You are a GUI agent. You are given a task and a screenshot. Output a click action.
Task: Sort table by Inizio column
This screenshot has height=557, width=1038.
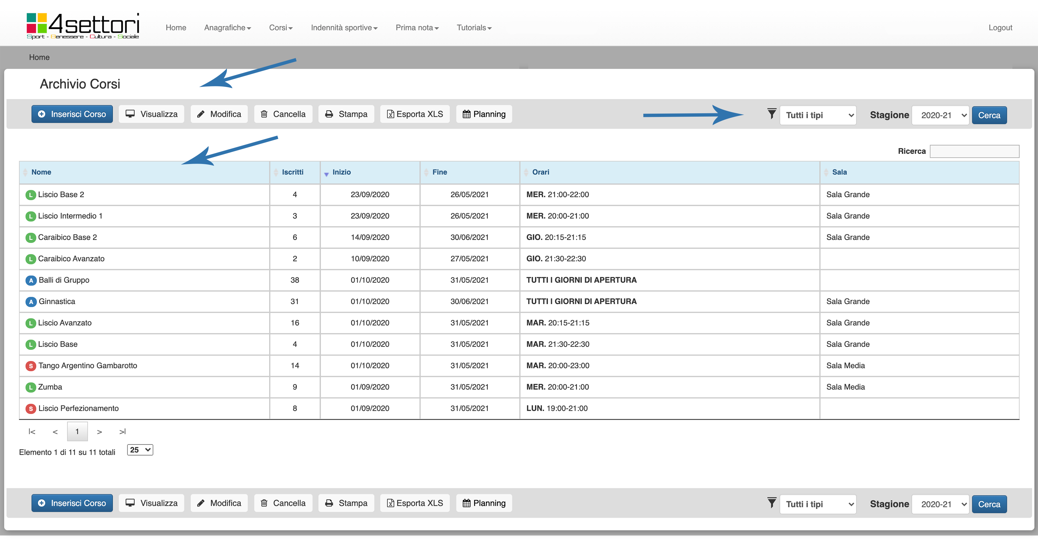[370, 172]
